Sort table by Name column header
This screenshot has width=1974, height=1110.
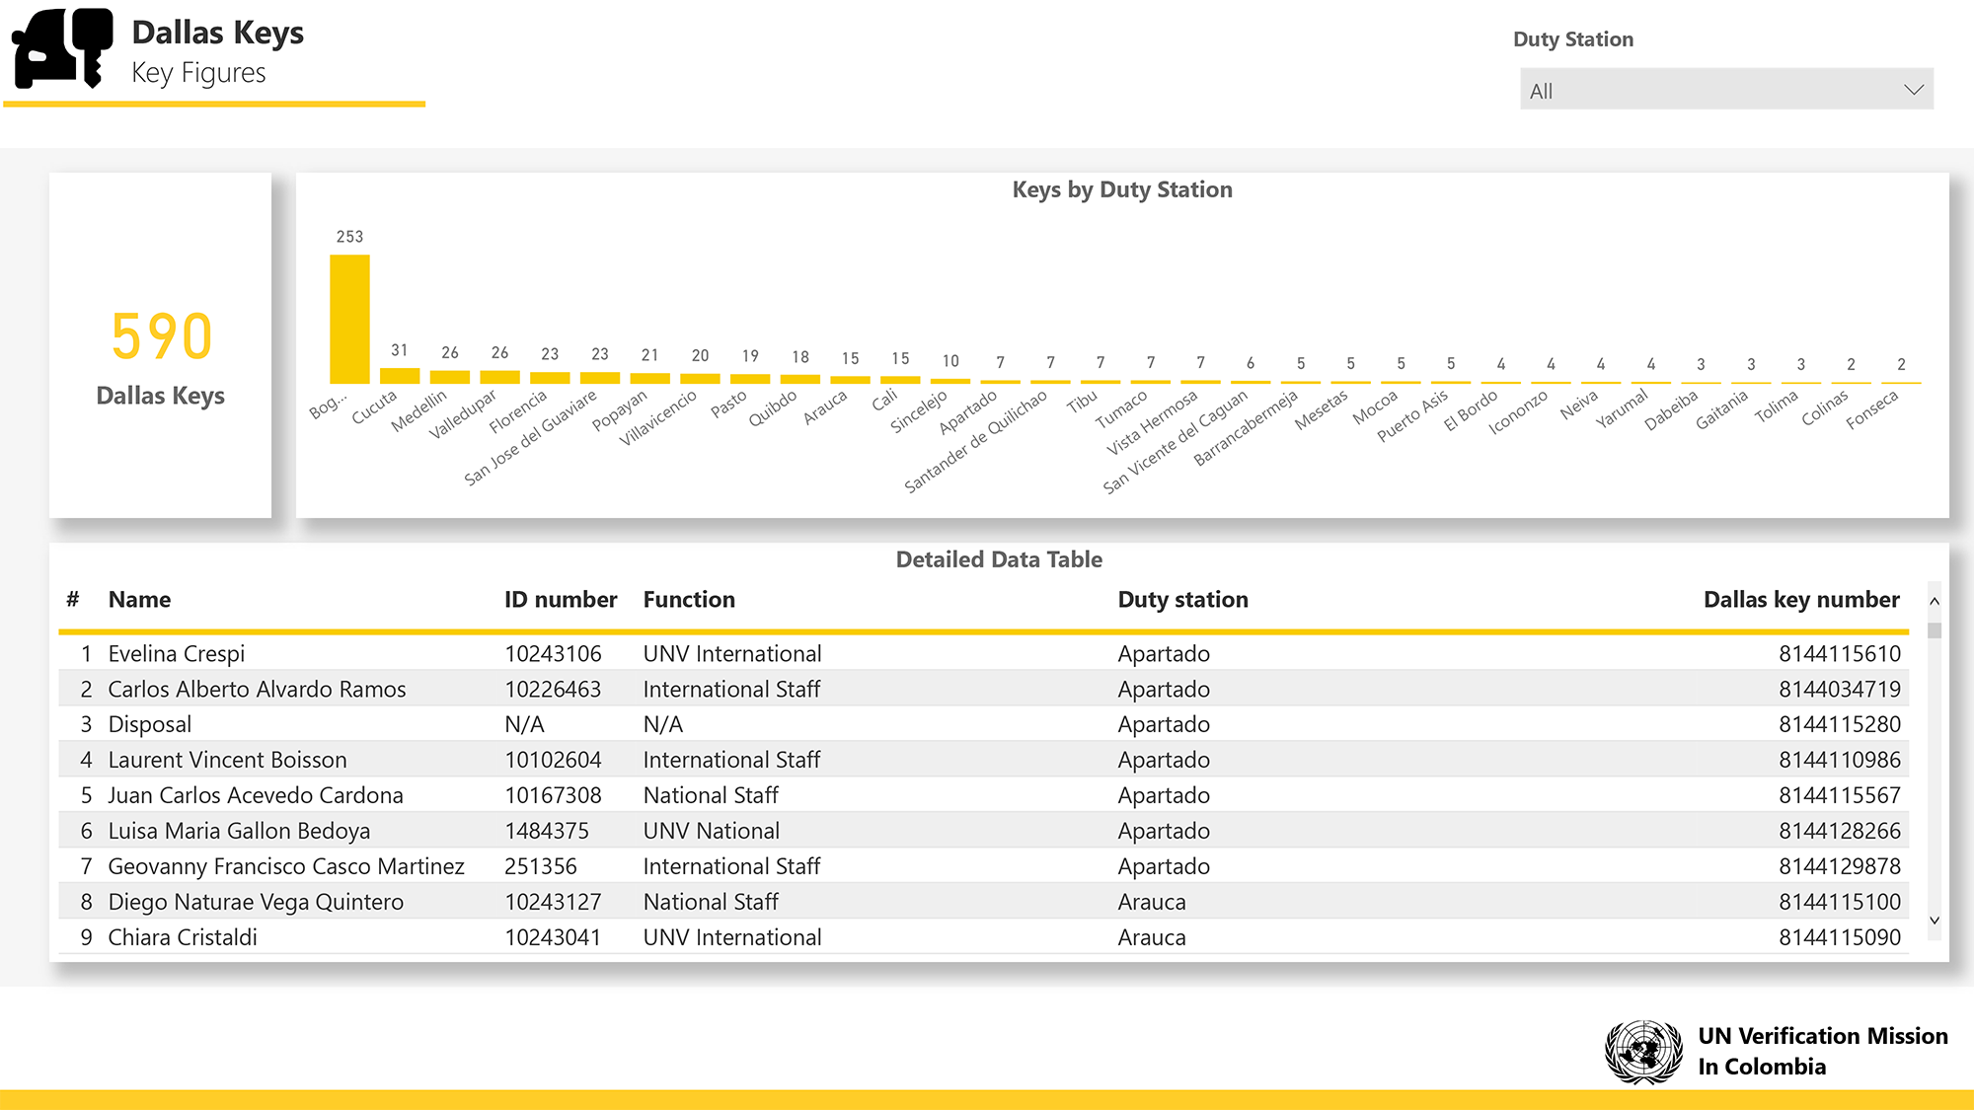pyautogui.click(x=139, y=600)
